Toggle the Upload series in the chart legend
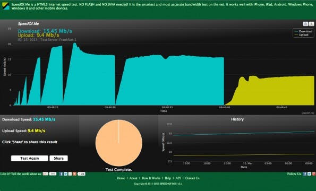Viewport: 316px width, 191px height. click(x=302, y=35)
